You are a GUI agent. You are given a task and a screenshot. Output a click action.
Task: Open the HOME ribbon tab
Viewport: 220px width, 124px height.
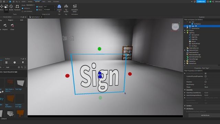[23, 1]
